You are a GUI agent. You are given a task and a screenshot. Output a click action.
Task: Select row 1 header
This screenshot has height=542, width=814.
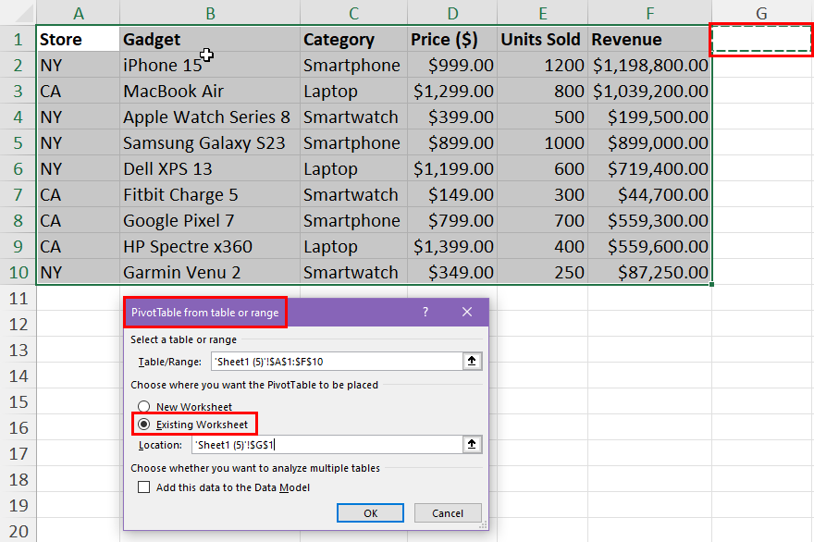(18, 39)
